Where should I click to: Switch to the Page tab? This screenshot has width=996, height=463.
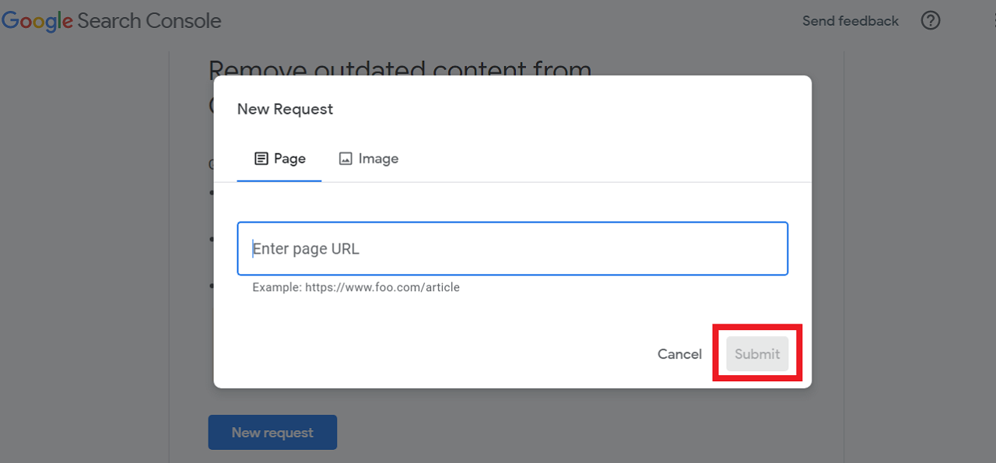(x=279, y=159)
